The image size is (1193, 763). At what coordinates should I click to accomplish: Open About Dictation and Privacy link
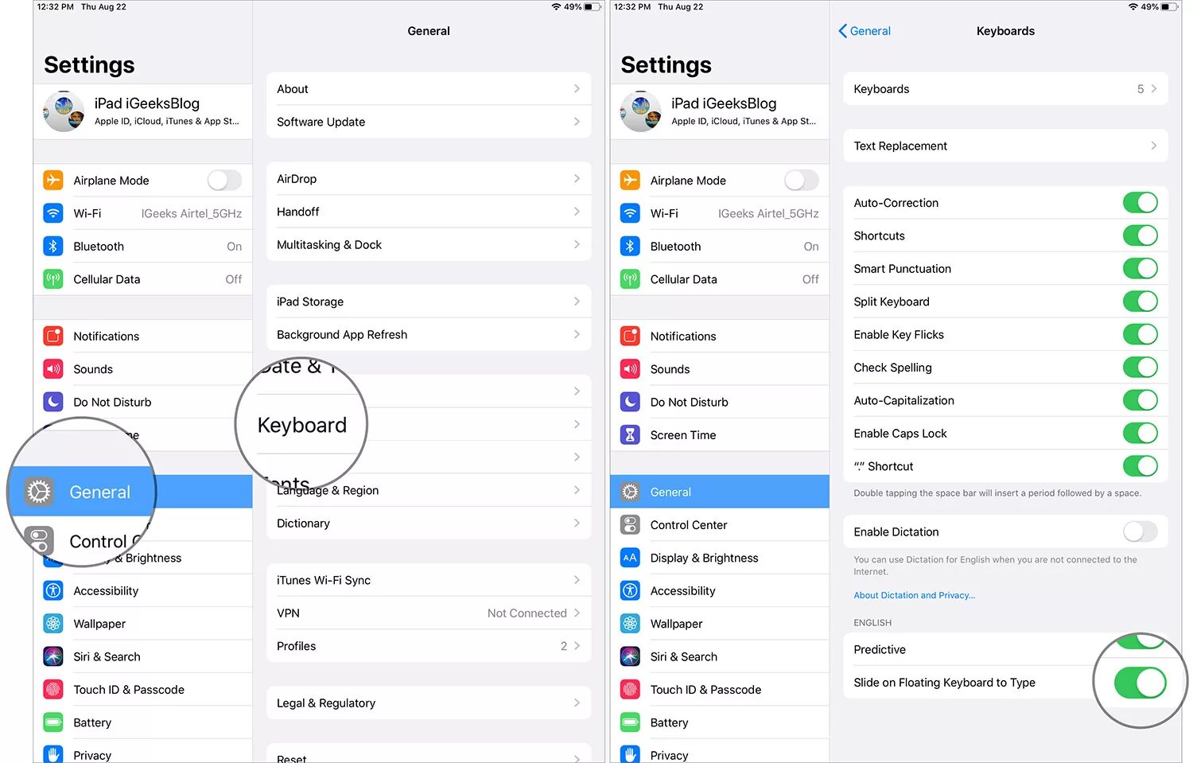point(914,595)
